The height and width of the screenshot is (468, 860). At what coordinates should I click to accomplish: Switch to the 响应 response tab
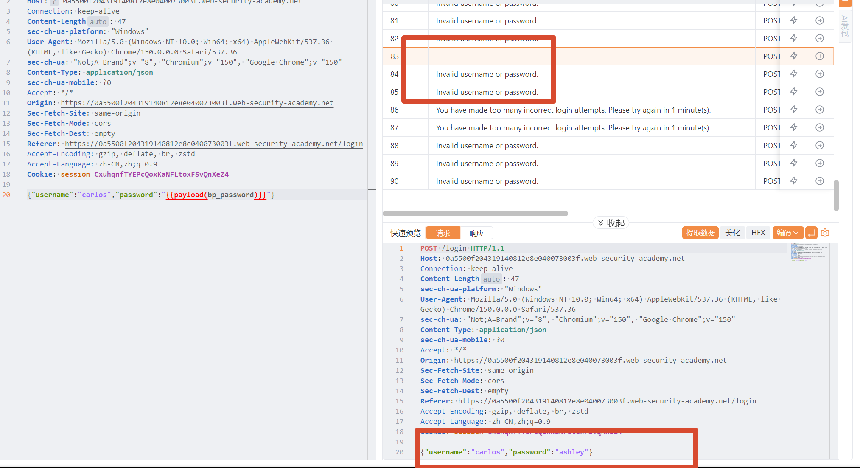476,233
